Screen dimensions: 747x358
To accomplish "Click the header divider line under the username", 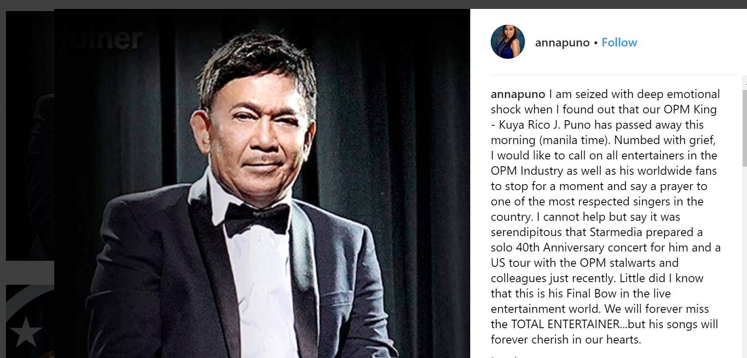I will click(x=613, y=75).
